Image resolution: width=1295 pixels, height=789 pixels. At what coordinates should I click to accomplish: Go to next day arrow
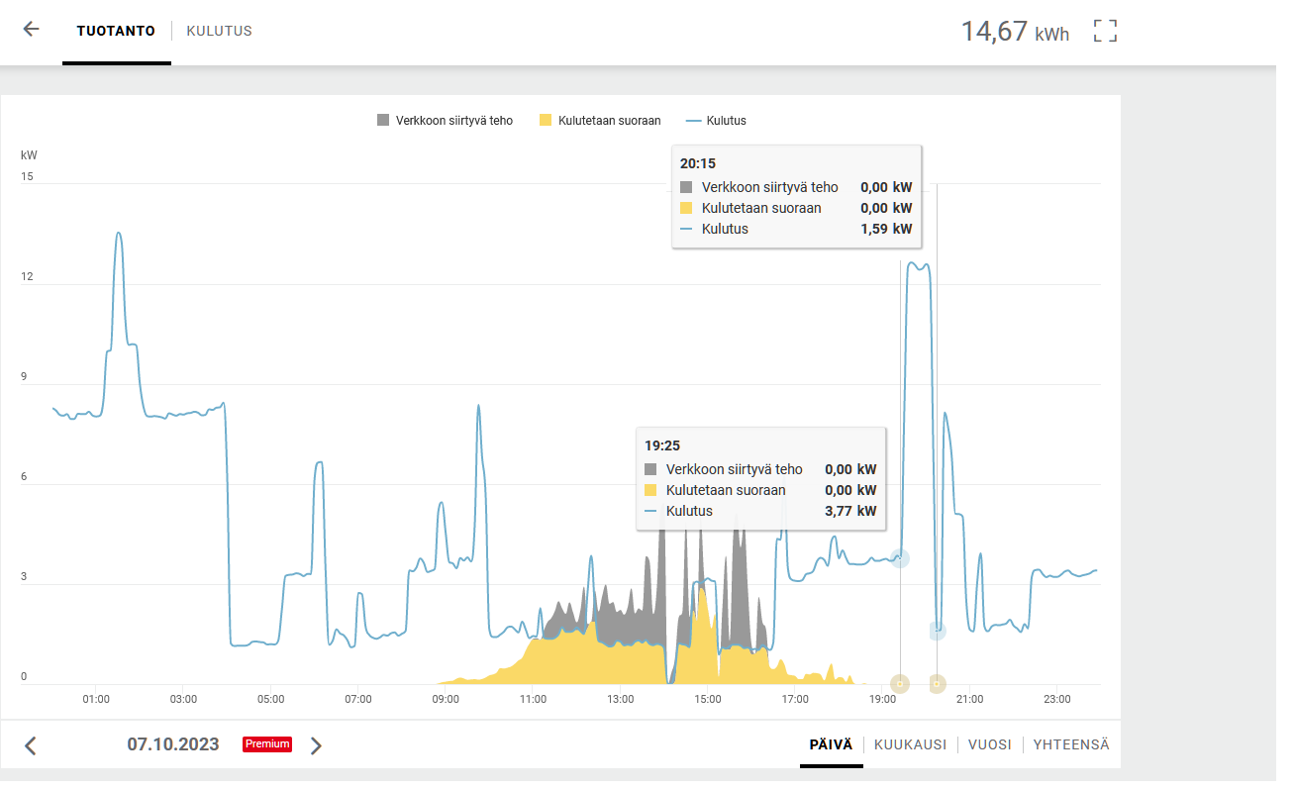point(316,745)
